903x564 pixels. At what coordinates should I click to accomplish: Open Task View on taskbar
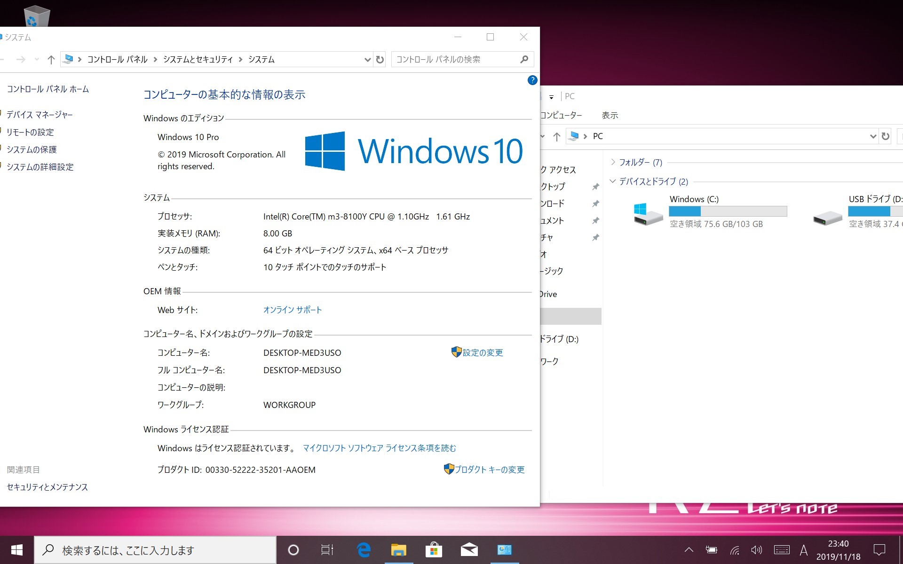point(327,549)
